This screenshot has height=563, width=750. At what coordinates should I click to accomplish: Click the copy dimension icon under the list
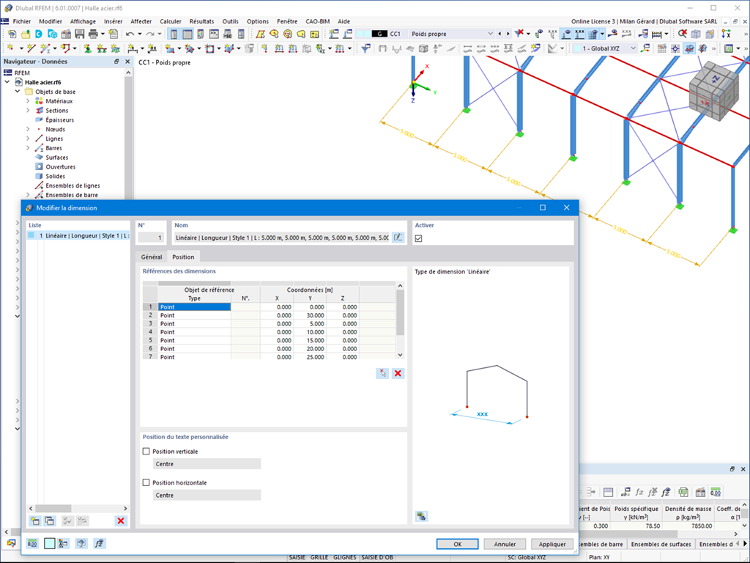click(50, 521)
